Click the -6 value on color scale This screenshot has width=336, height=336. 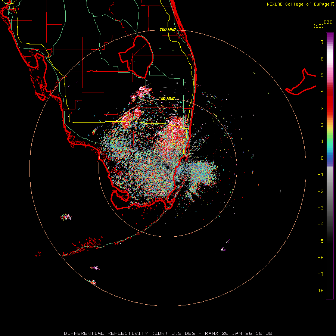321,258
